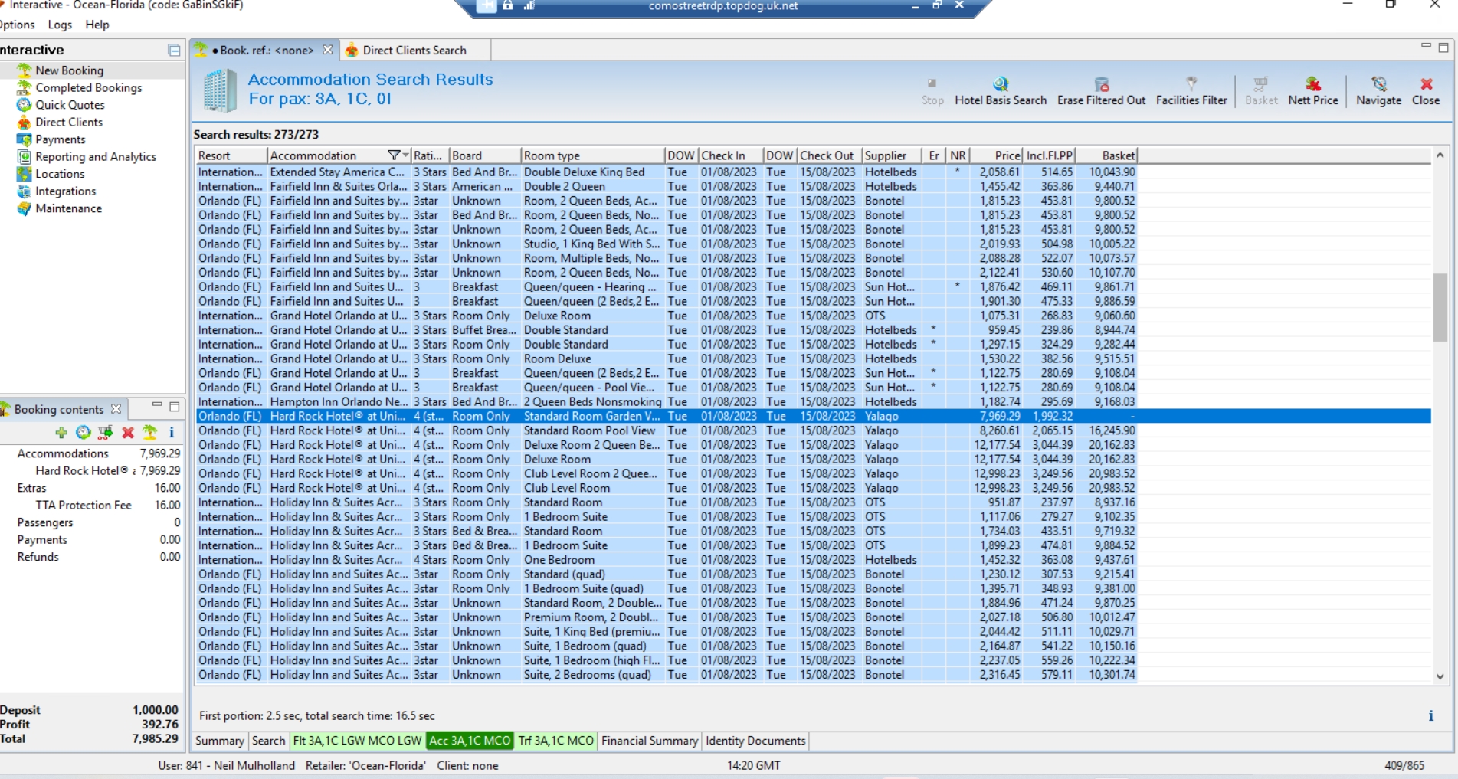Minimize the search results editor pane

1426,46
